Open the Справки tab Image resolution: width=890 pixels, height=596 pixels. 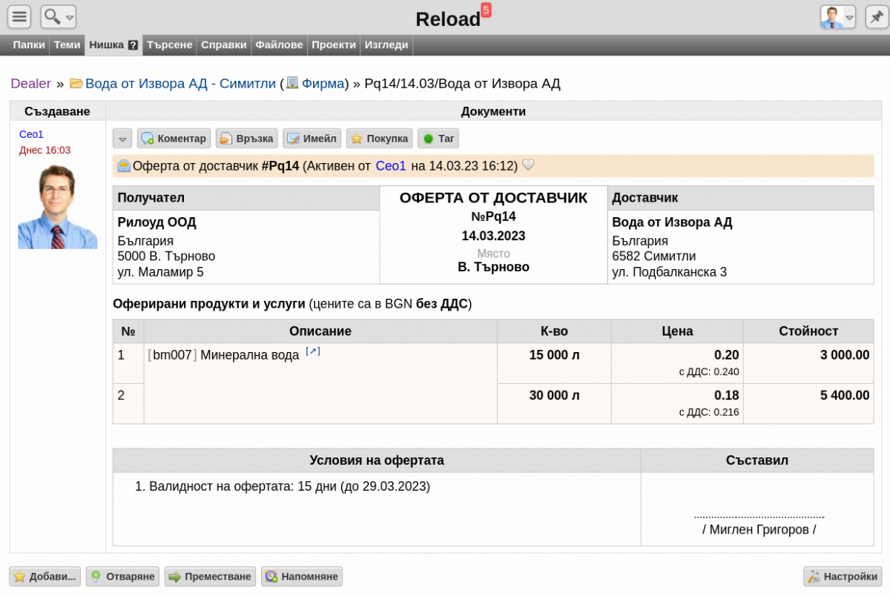click(224, 44)
